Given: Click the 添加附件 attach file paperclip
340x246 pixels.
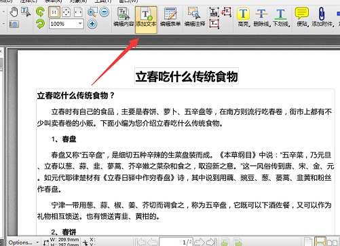Looking at the screenshot, I should (322, 17).
